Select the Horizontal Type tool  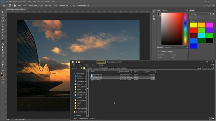click(x=3, y=56)
